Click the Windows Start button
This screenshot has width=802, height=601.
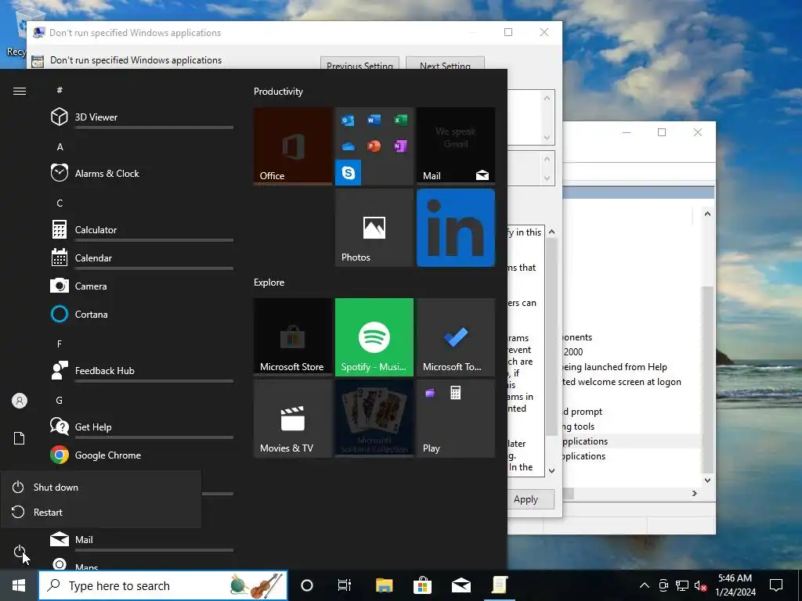(x=19, y=585)
